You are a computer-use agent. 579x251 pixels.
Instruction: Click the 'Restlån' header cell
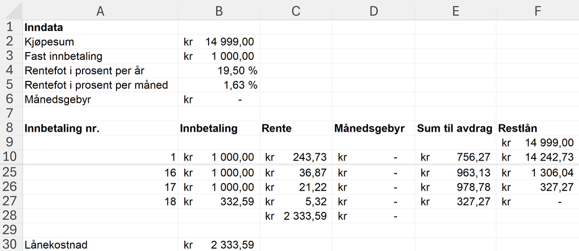tap(538, 128)
